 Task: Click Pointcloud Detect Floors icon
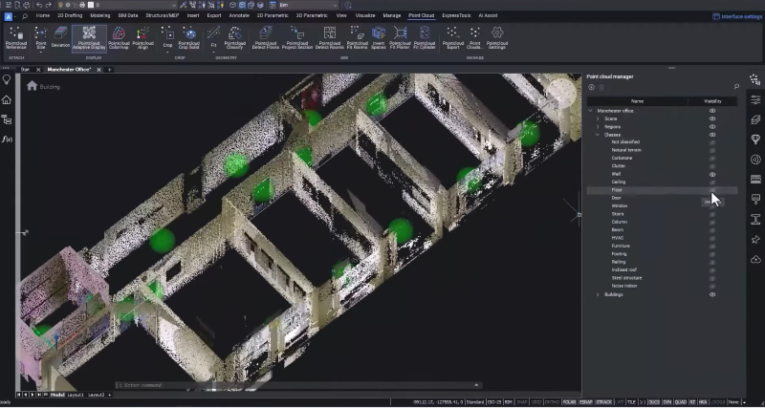[265, 38]
